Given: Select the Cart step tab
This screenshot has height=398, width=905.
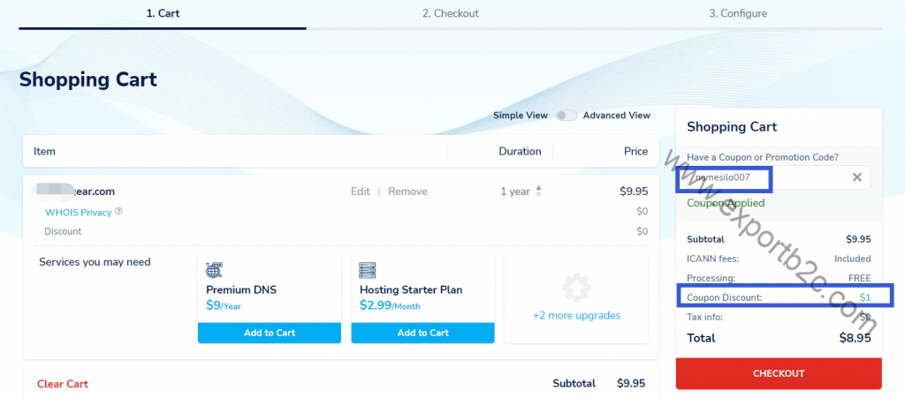Looking at the screenshot, I should click(163, 13).
